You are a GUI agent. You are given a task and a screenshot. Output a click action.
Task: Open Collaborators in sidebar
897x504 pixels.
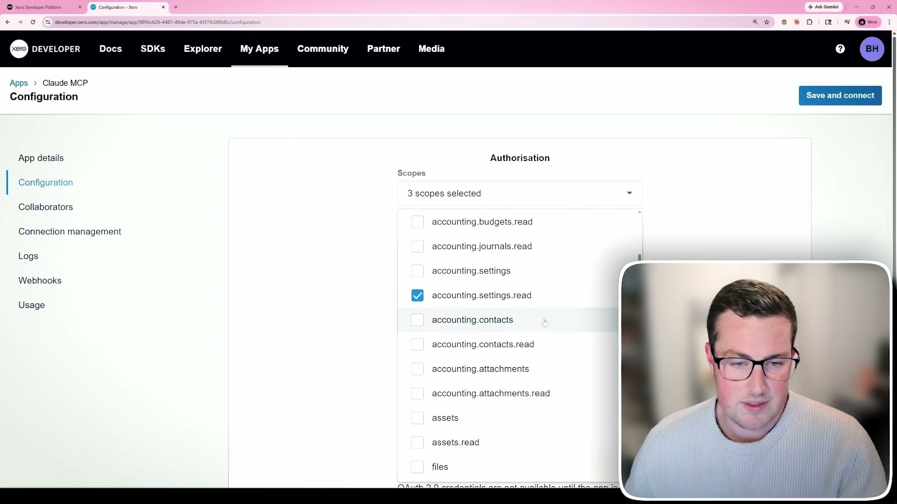pyautogui.click(x=46, y=207)
